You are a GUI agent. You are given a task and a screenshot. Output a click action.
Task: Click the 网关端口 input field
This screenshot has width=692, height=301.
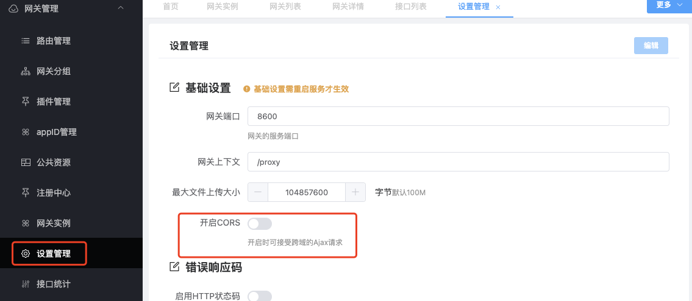click(x=458, y=116)
